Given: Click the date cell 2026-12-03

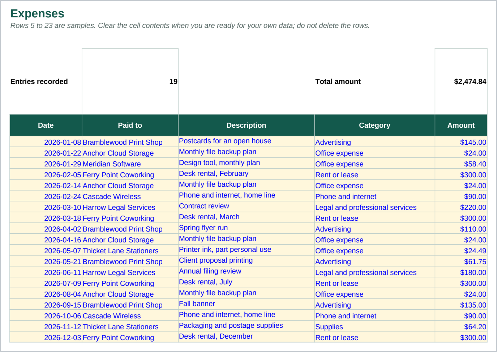Looking at the screenshot, I should [46, 337].
